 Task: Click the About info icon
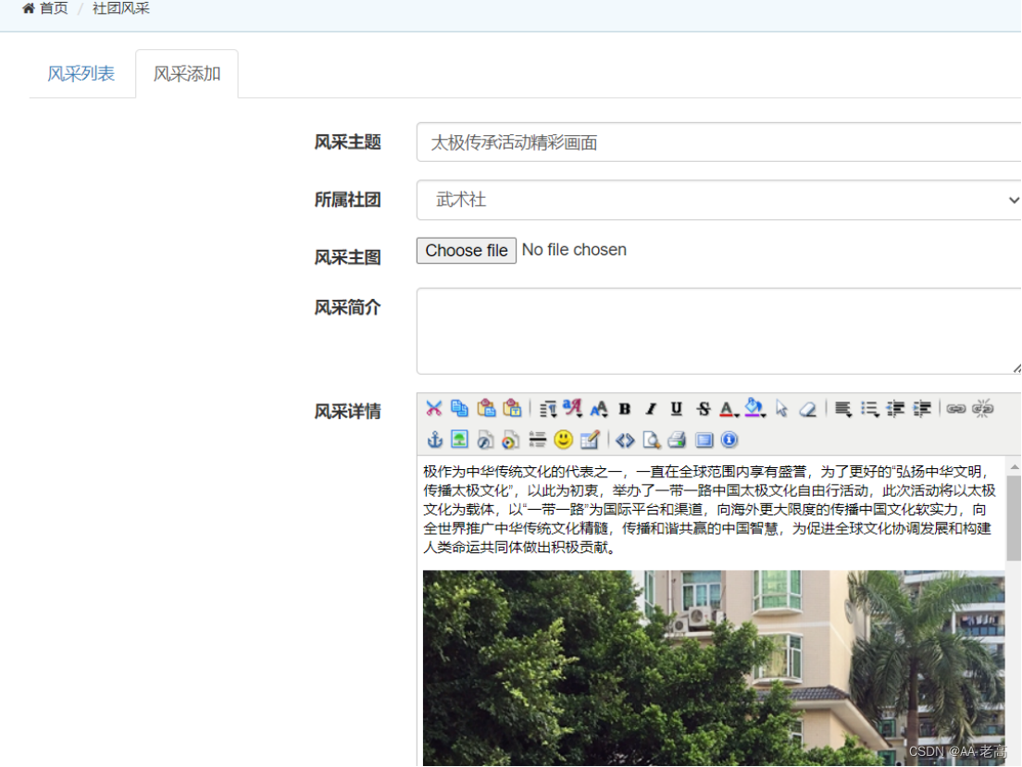[729, 439]
